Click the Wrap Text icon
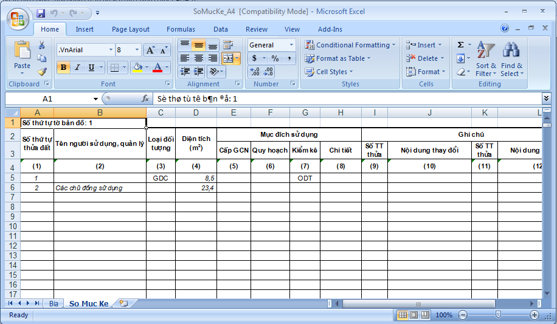 [x=228, y=46]
